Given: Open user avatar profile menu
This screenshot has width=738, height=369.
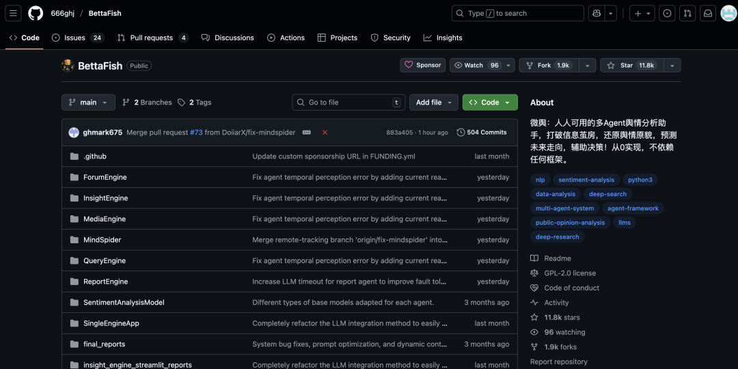Looking at the screenshot, I should coord(728,13).
